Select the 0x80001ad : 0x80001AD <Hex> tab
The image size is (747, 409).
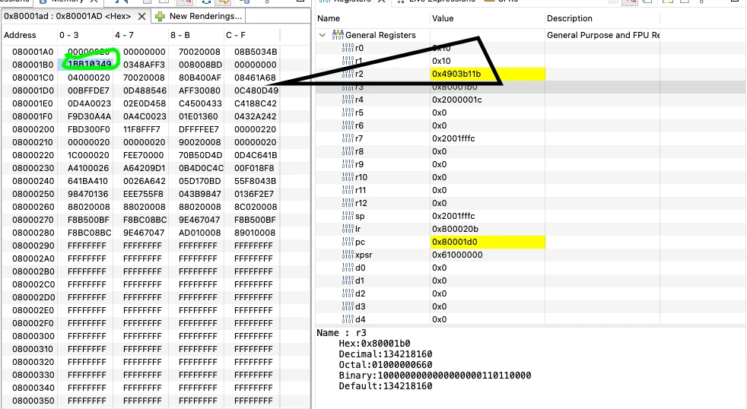(x=68, y=16)
